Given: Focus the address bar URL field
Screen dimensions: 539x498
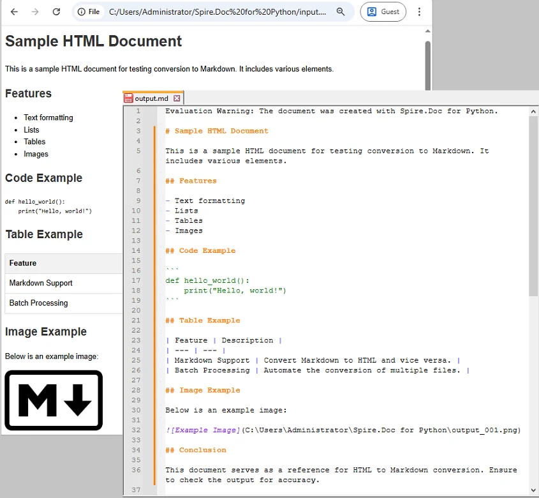Looking at the screenshot, I should click(217, 12).
